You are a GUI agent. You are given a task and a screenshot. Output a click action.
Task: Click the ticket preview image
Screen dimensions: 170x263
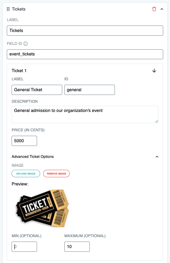(42, 209)
